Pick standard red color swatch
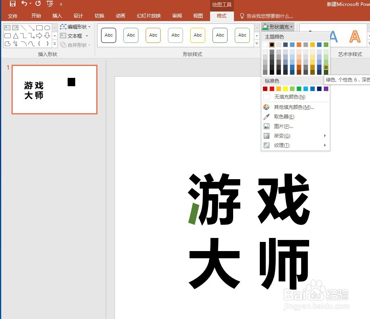 coord(272,89)
